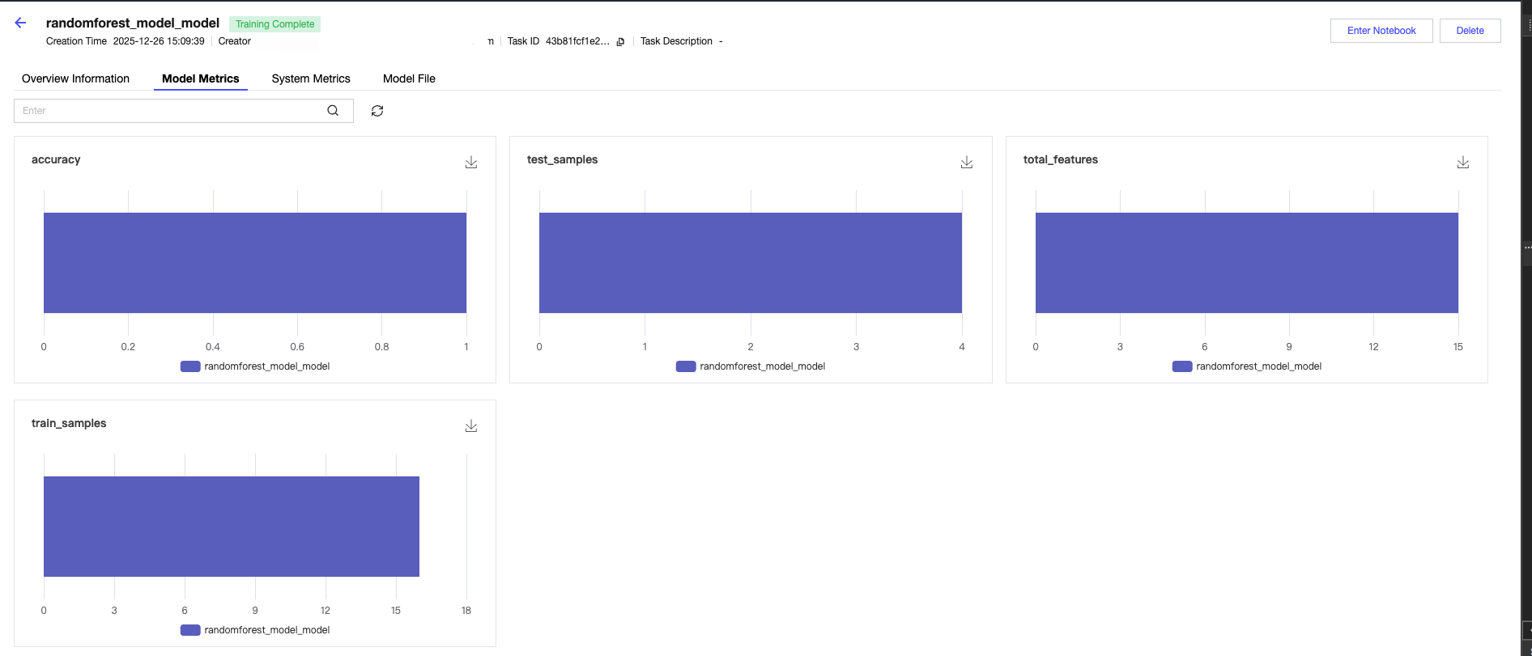Click the train_samples legend color swatch
Viewport: 1532px width, 656px height.
click(190, 630)
